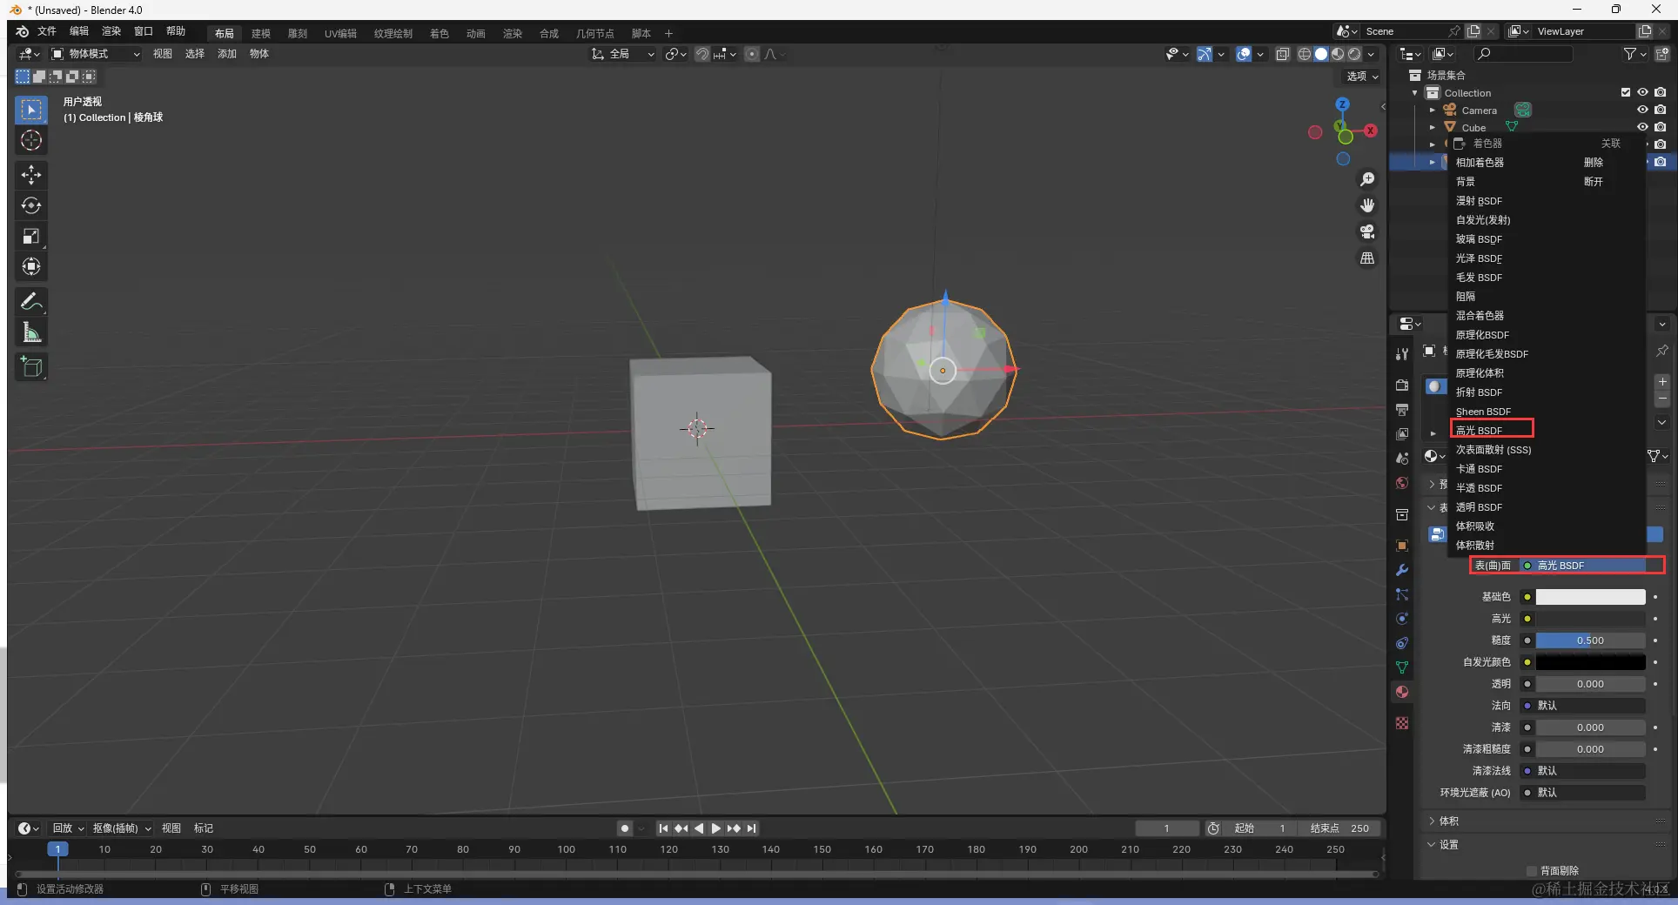Viewport: 1678px width, 905px height.
Task: Open the Texture properties checker icon
Action: 1402,723
